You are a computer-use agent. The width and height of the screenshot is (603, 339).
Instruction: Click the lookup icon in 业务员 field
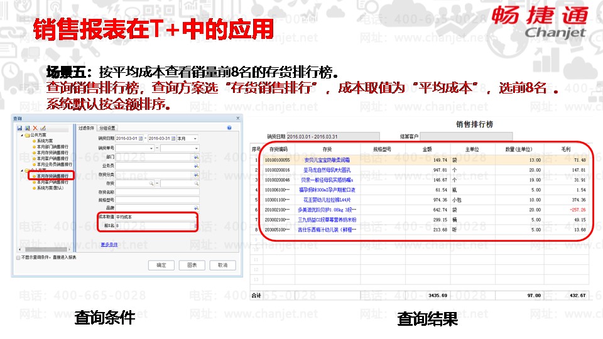click(196, 166)
